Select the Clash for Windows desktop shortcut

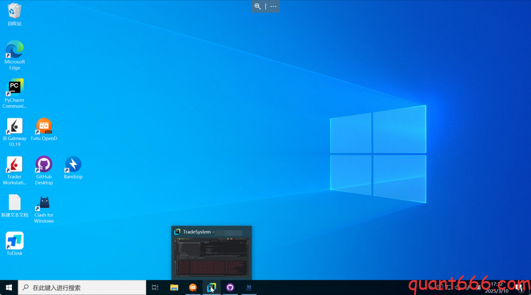tap(44, 209)
